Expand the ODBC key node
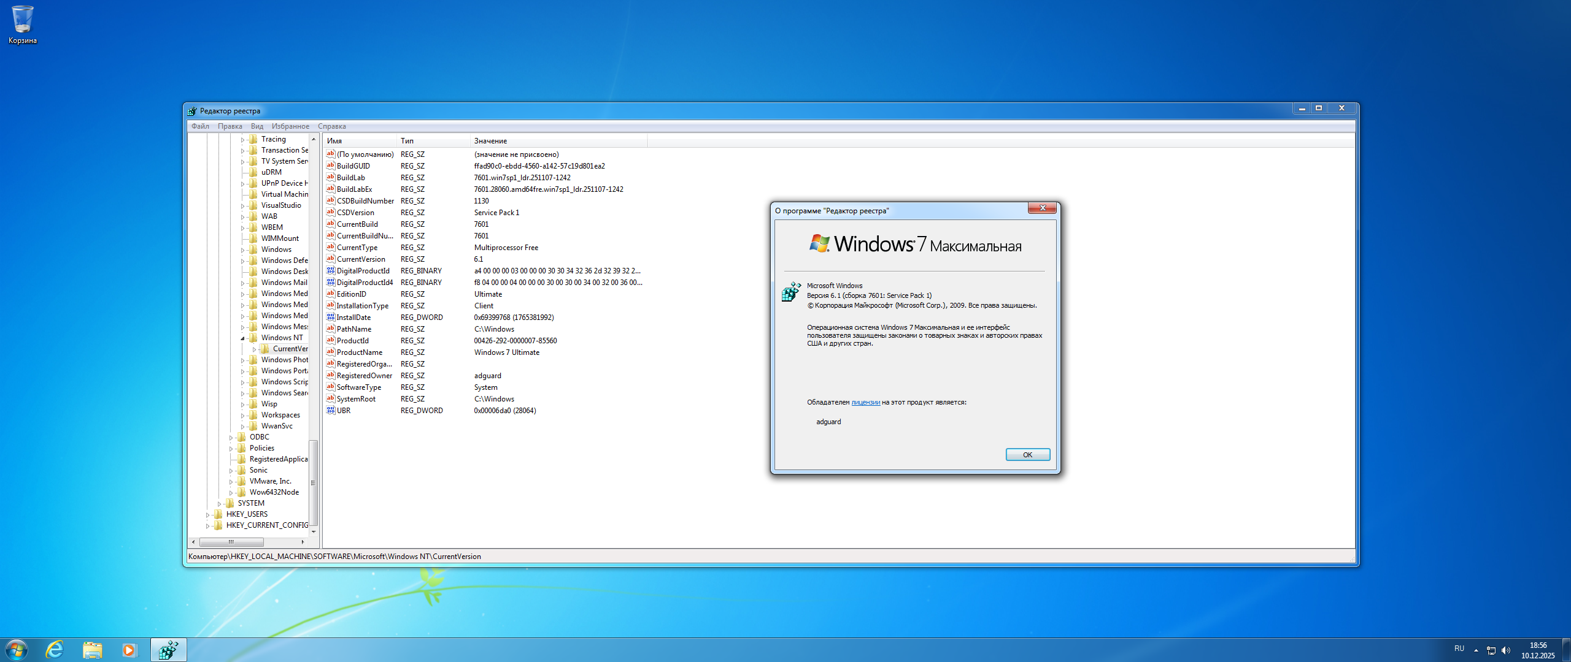 tap(231, 438)
